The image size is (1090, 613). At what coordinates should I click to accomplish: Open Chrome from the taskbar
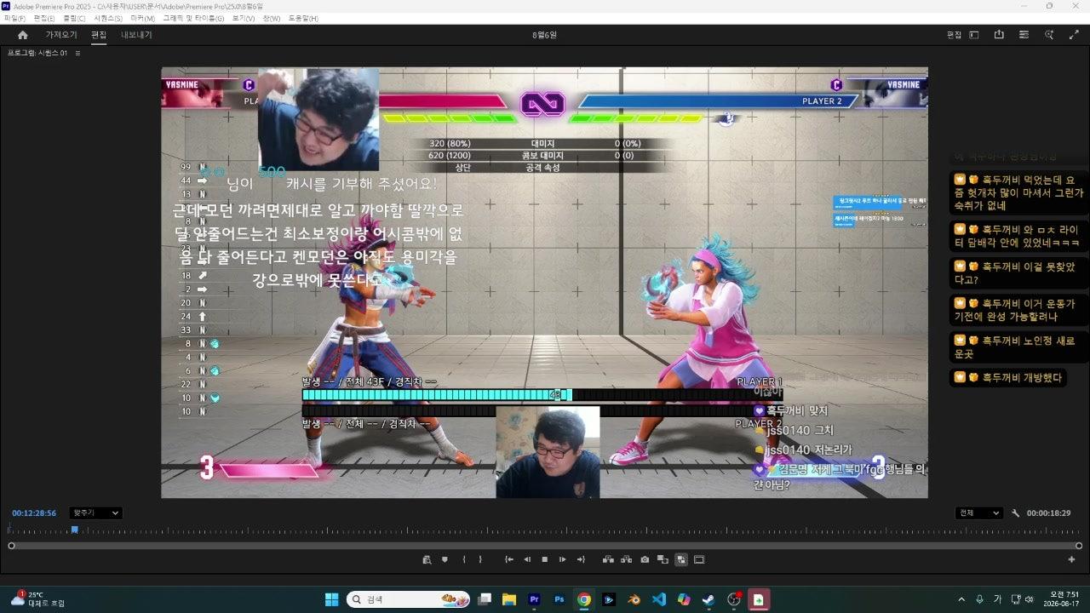(584, 599)
